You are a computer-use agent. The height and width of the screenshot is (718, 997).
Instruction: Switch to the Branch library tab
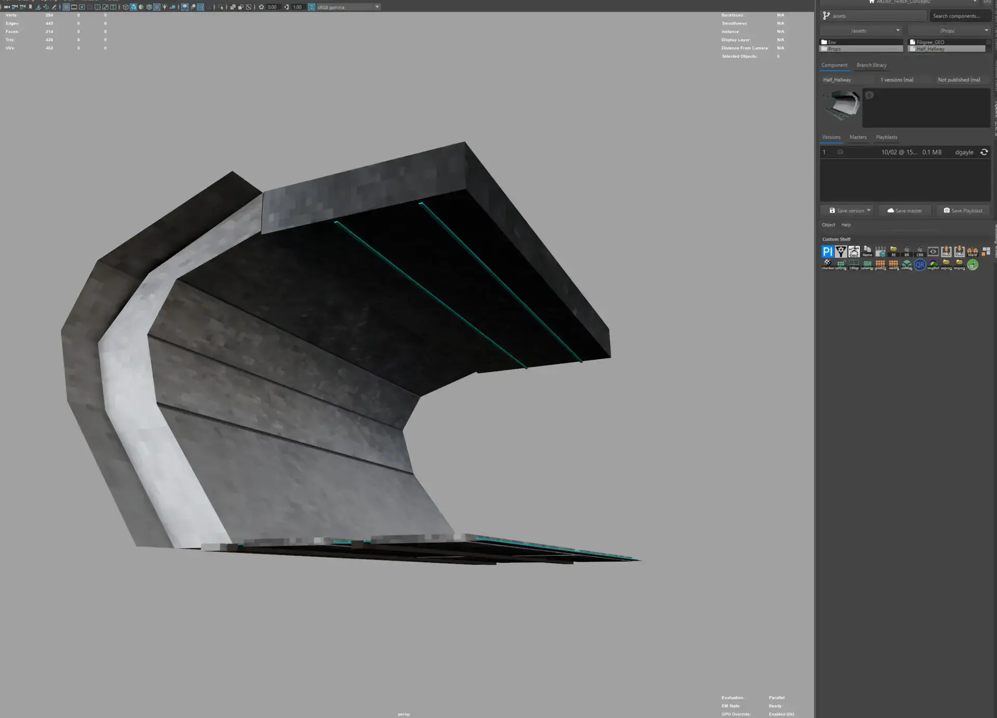click(871, 65)
